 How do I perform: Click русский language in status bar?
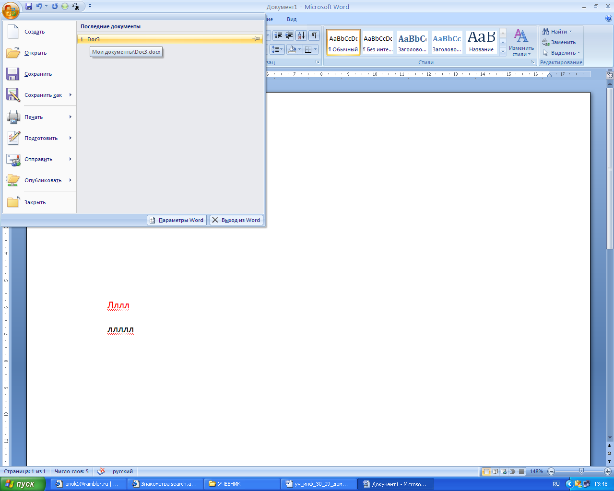coord(123,471)
